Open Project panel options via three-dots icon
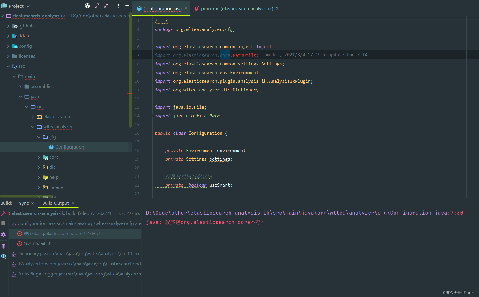The height and width of the screenshot is (297, 479). [x=118, y=5]
